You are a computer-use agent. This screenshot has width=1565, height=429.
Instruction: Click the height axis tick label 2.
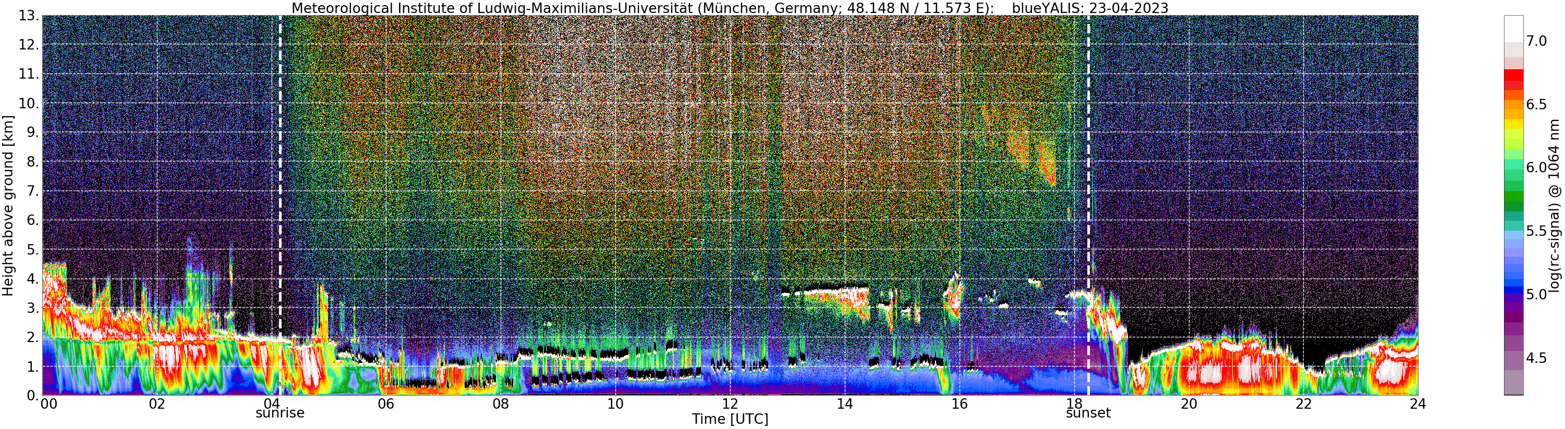click(x=32, y=337)
